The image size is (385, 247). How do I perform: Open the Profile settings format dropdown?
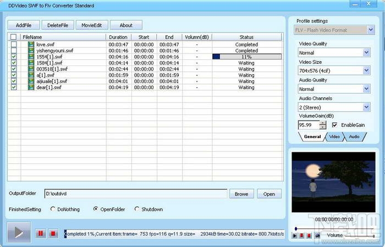[371, 30]
